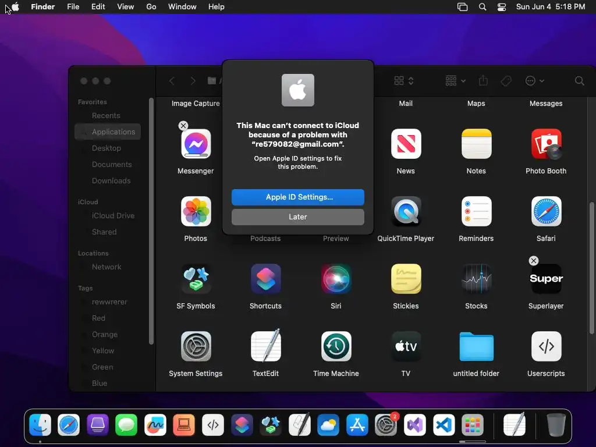Open the Userscripts app icon
Screen dimensions: 596x447
(x=546, y=346)
